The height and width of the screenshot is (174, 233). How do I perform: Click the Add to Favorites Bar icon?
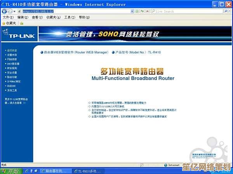(22, 23)
